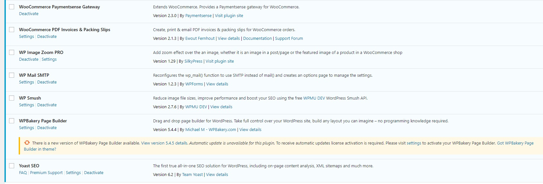View details for WP Smush
Image resolution: width=543 pixels, height=184 pixels.
pos(221,107)
